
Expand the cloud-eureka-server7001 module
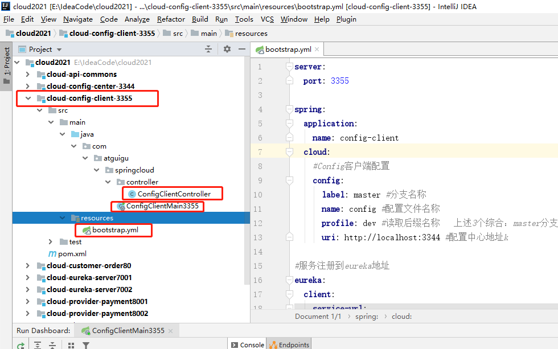click(28, 277)
